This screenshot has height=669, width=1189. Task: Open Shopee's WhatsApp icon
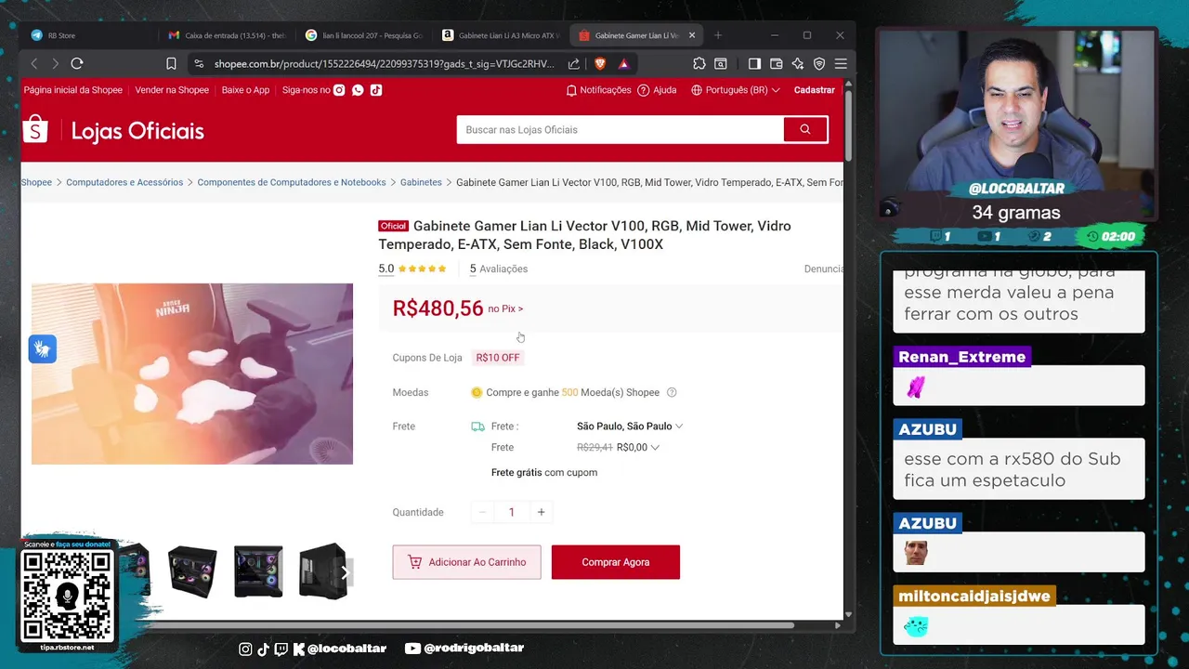coord(358,90)
